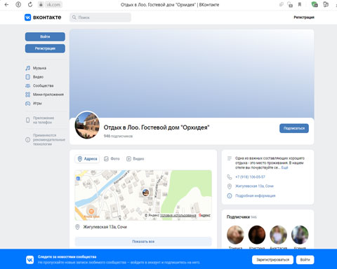Open Кристина subscriber avatar

tap(257, 235)
